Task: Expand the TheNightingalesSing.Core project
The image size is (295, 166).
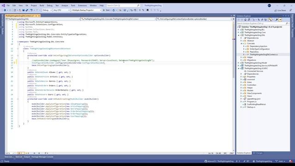Action: pyautogui.click(x=238, y=32)
